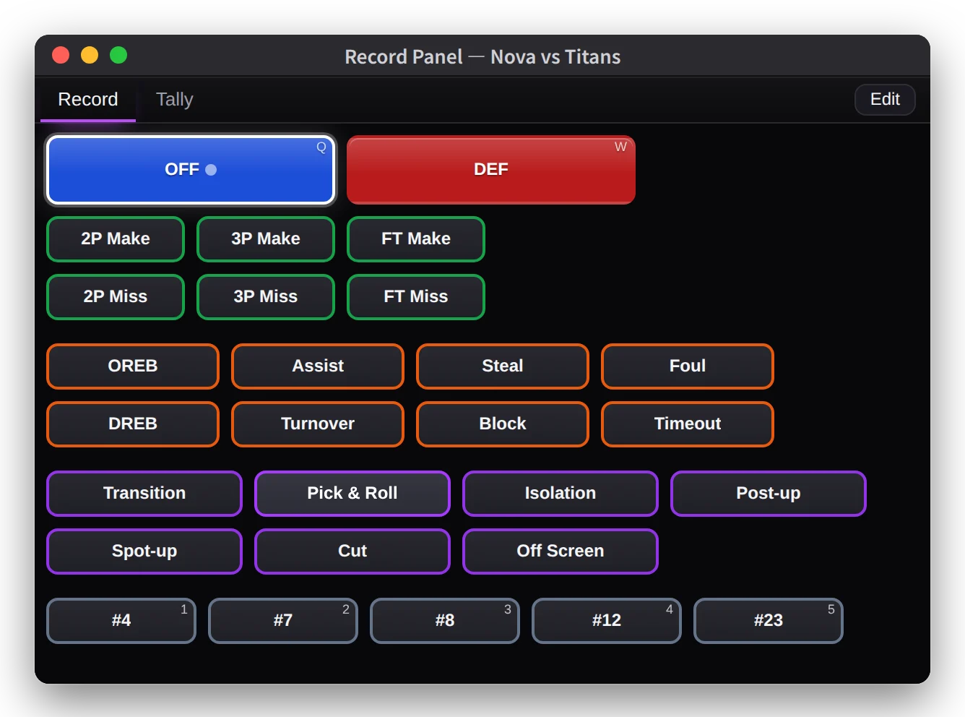The height and width of the screenshot is (717, 965).
Task: Log a Foul
Action: pos(688,366)
